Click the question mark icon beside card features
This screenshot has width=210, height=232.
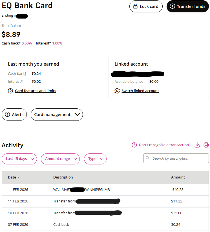tap(10, 91)
